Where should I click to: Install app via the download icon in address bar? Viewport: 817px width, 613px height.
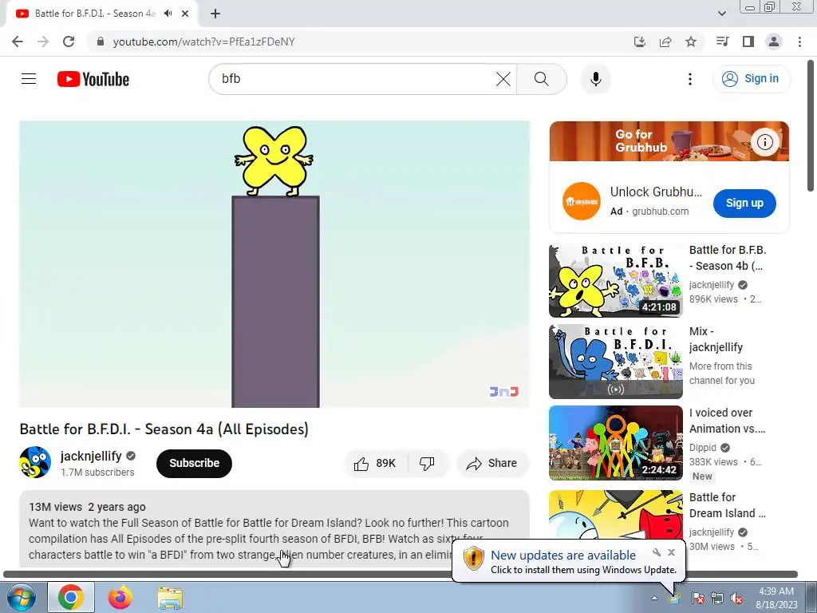639,42
